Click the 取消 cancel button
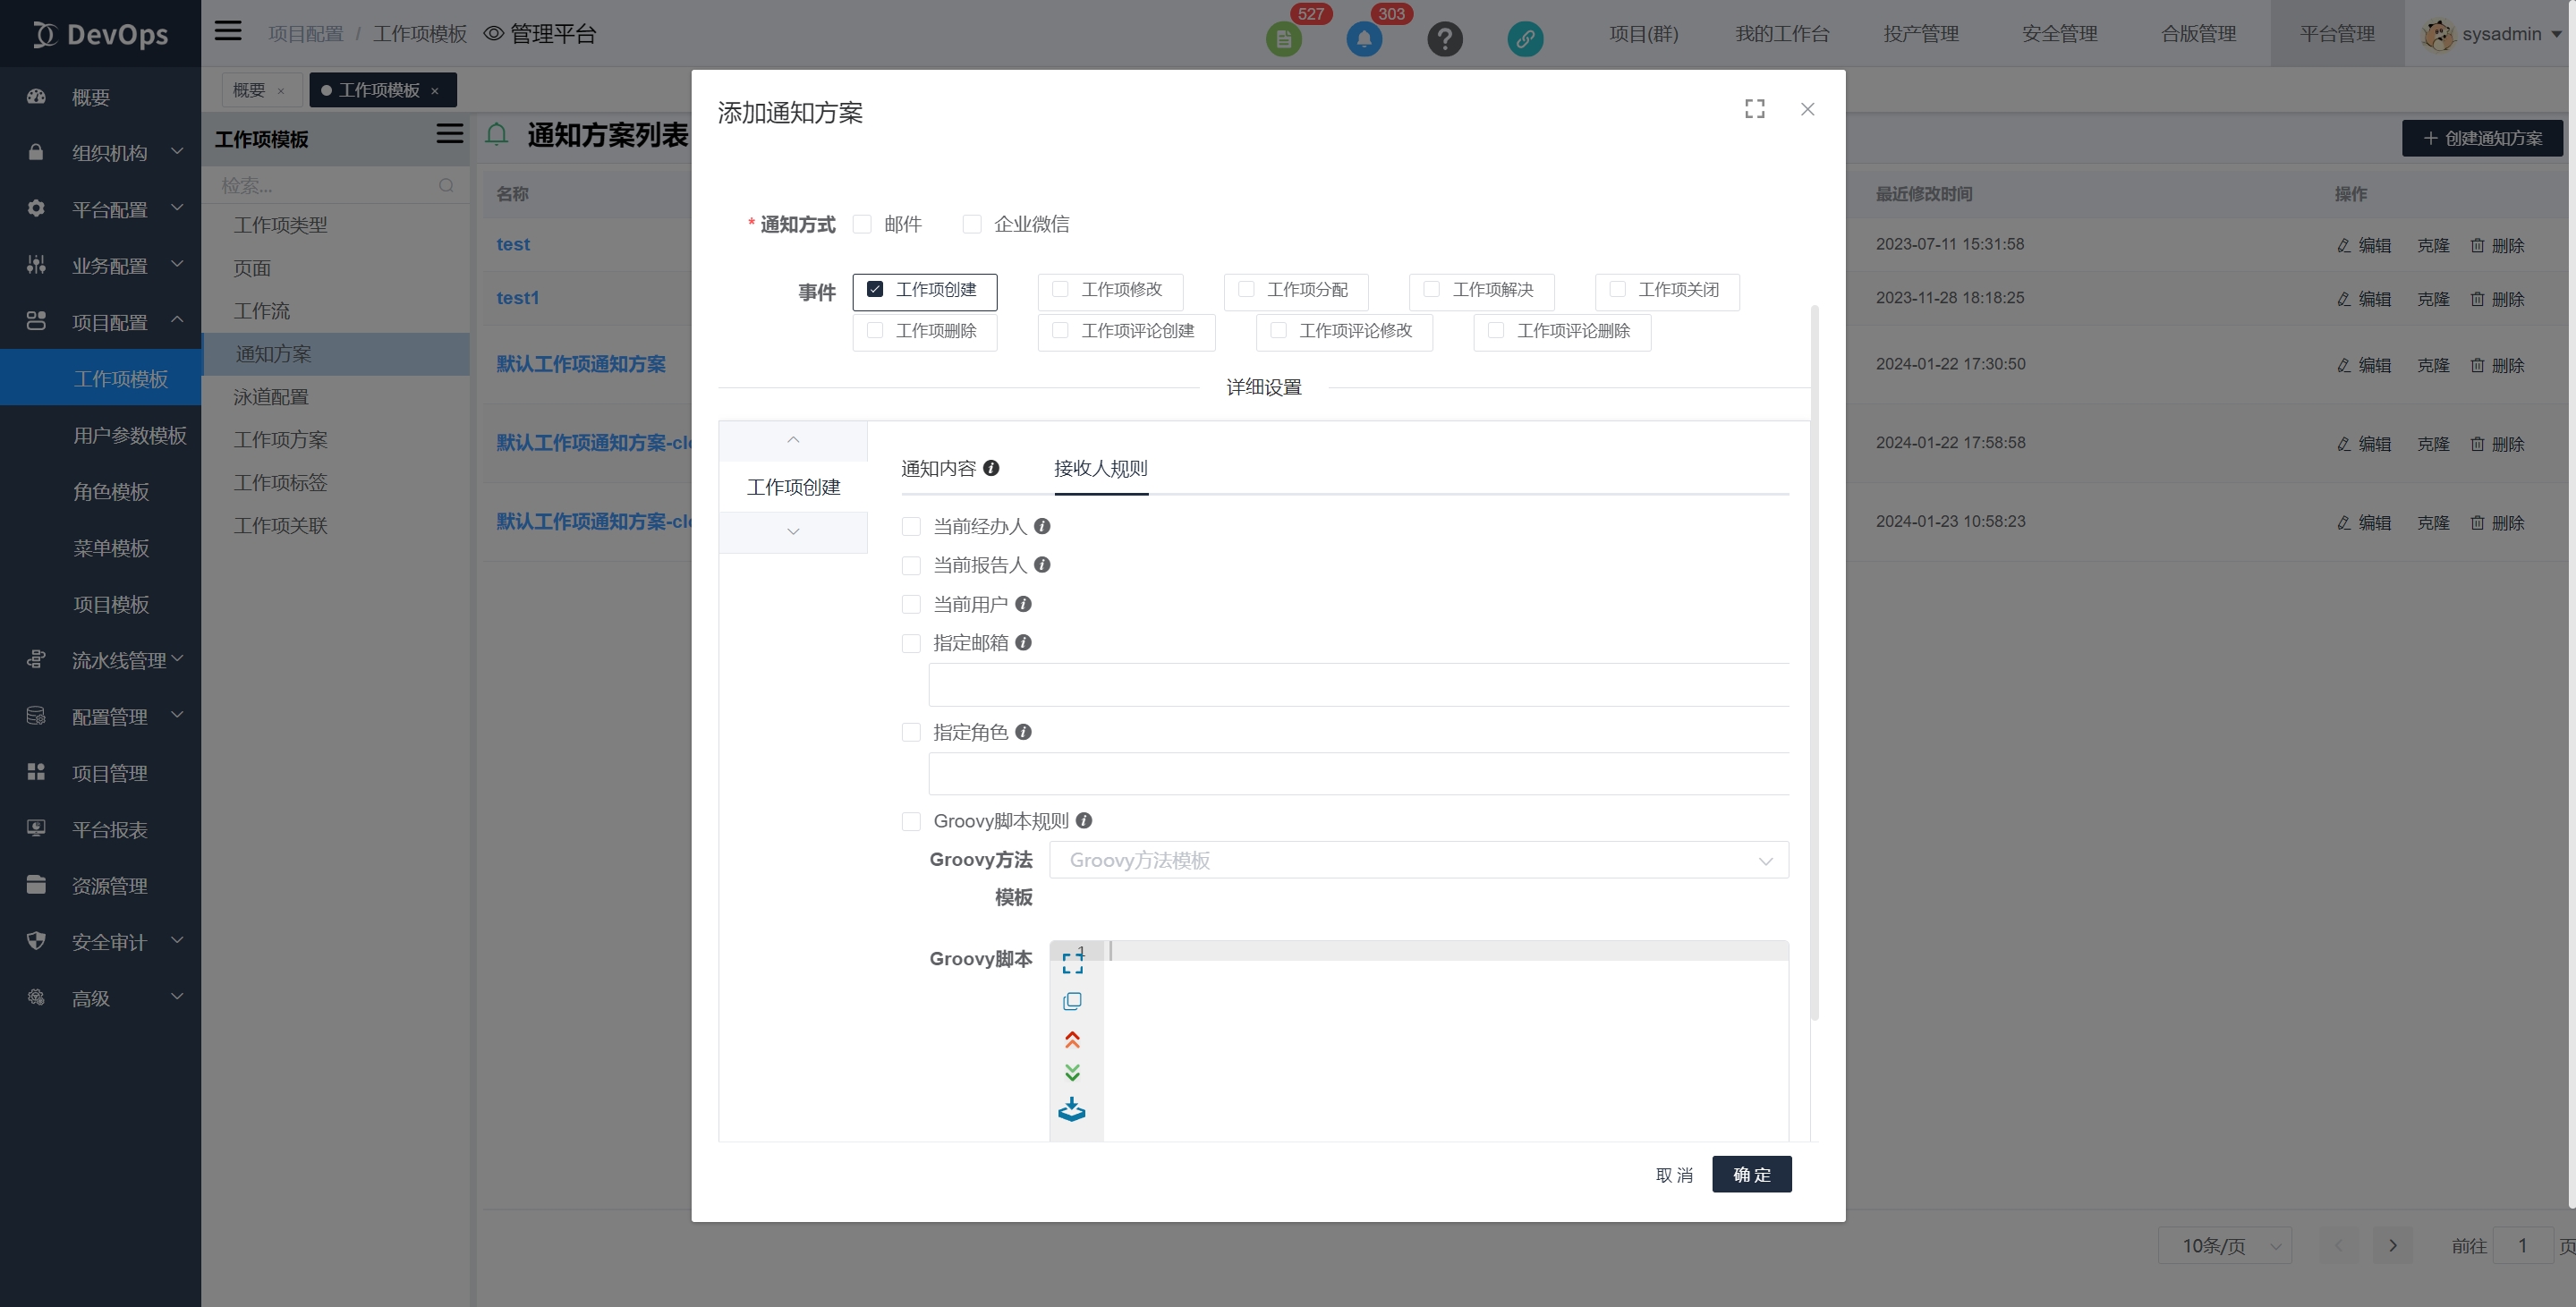Screen dimensions: 2576x1307 pos(1674,1175)
